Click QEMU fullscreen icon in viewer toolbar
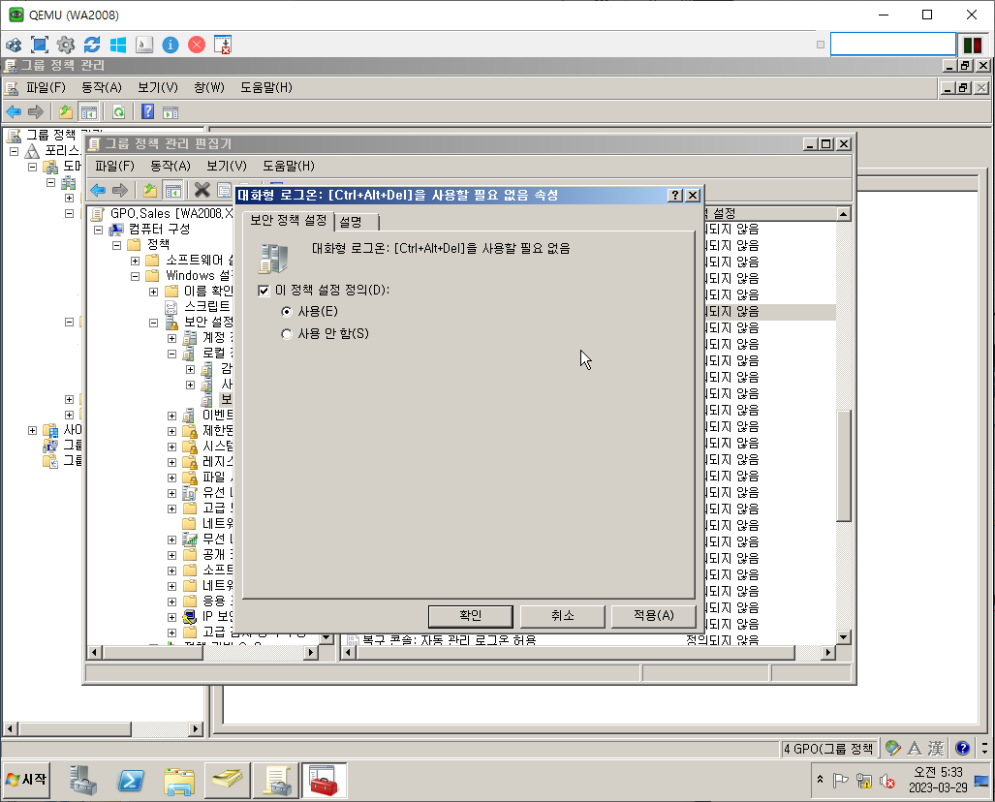This screenshot has width=995, height=802. pos(40,45)
